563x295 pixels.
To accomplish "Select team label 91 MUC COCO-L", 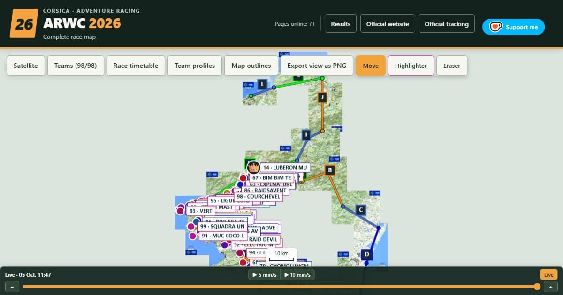I will [222, 236].
